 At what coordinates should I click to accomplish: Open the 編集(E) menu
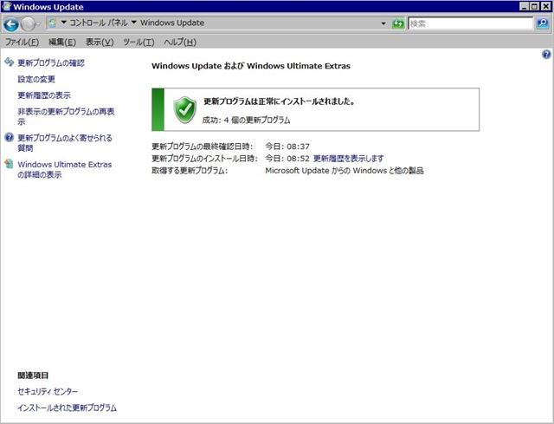coord(61,42)
